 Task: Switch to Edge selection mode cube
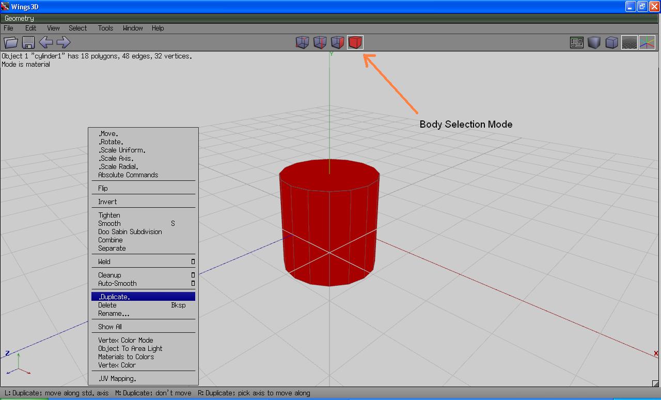pyautogui.click(x=320, y=42)
